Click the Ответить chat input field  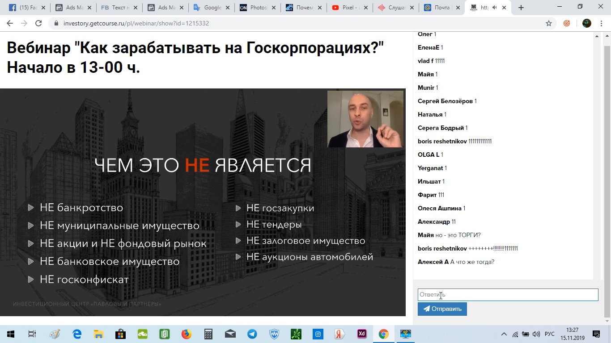click(x=508, y=294)
